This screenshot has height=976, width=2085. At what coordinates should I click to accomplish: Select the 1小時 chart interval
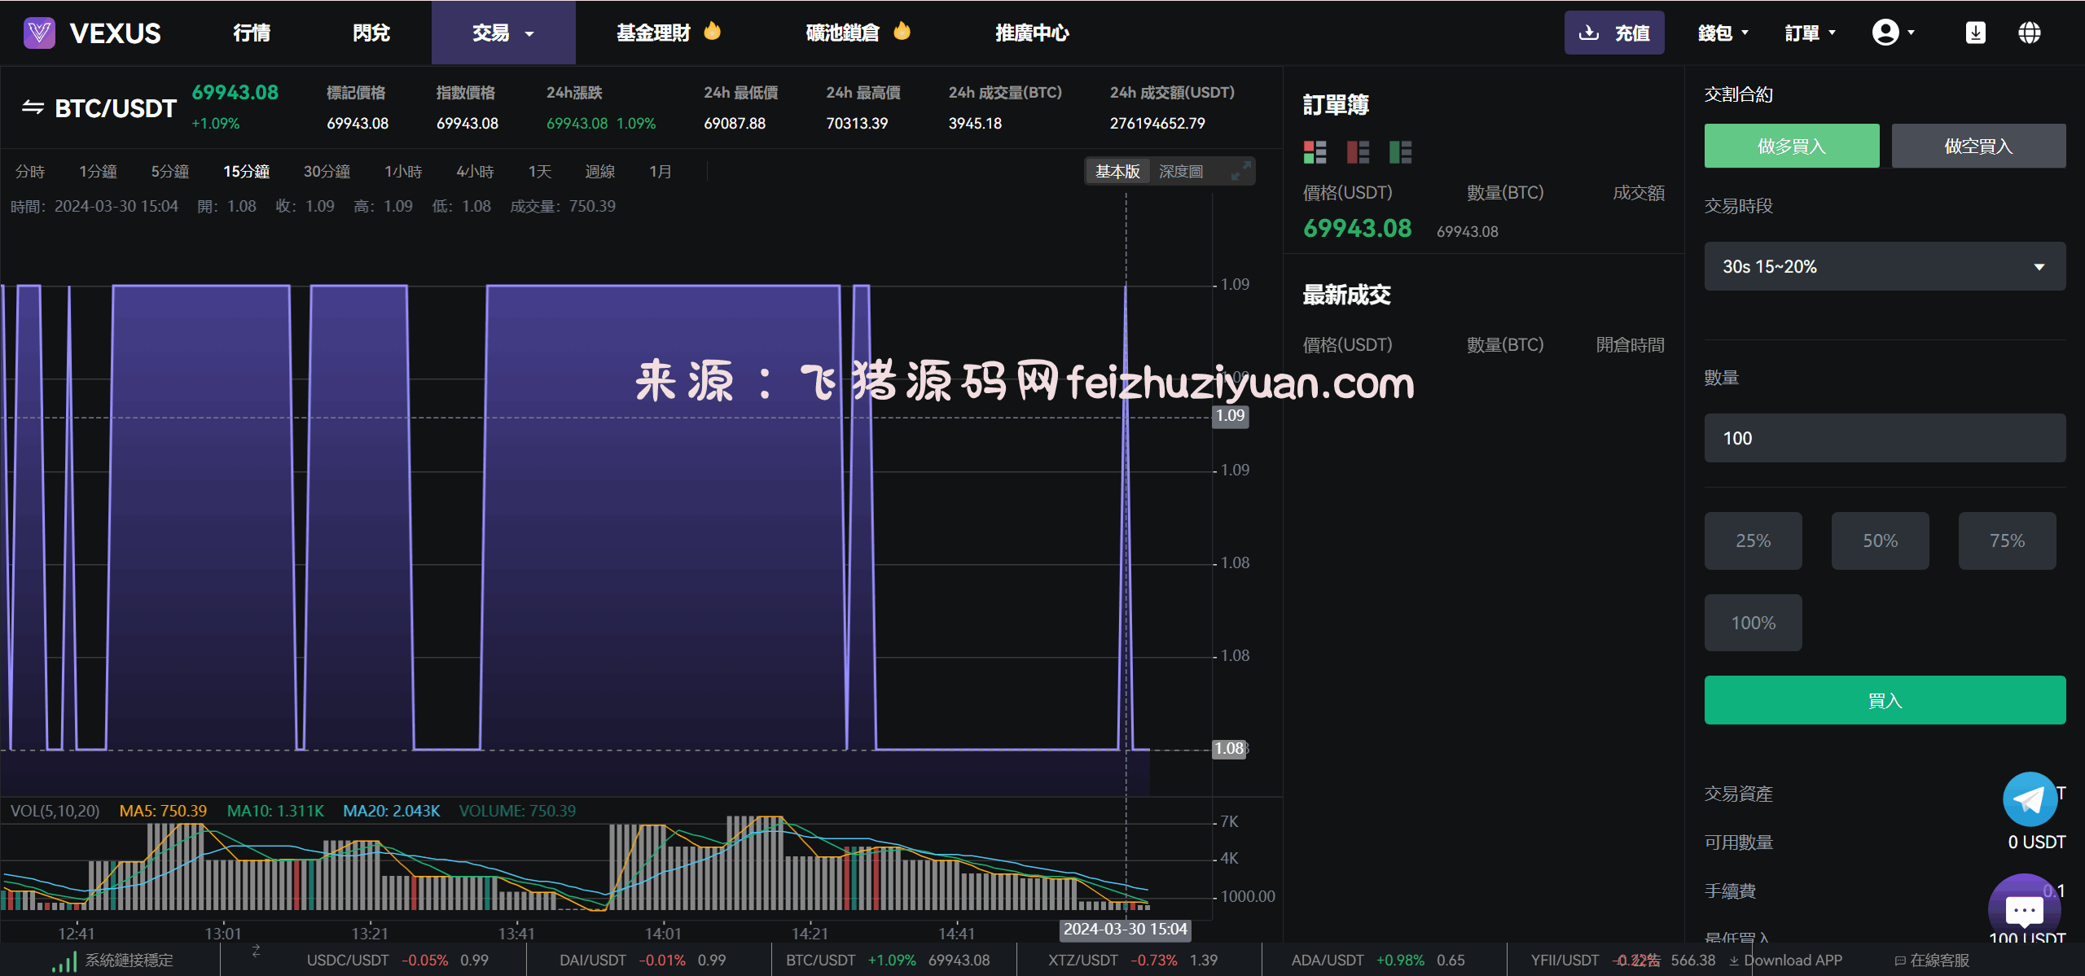(403, 172)
